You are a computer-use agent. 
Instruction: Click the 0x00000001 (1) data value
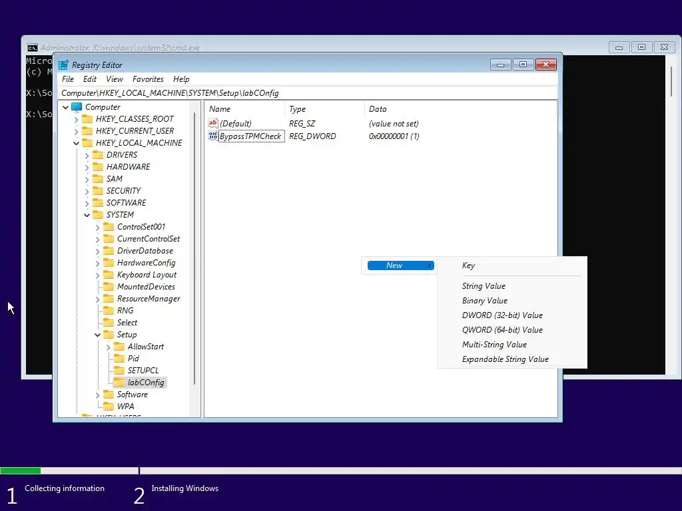pos(394,136)
